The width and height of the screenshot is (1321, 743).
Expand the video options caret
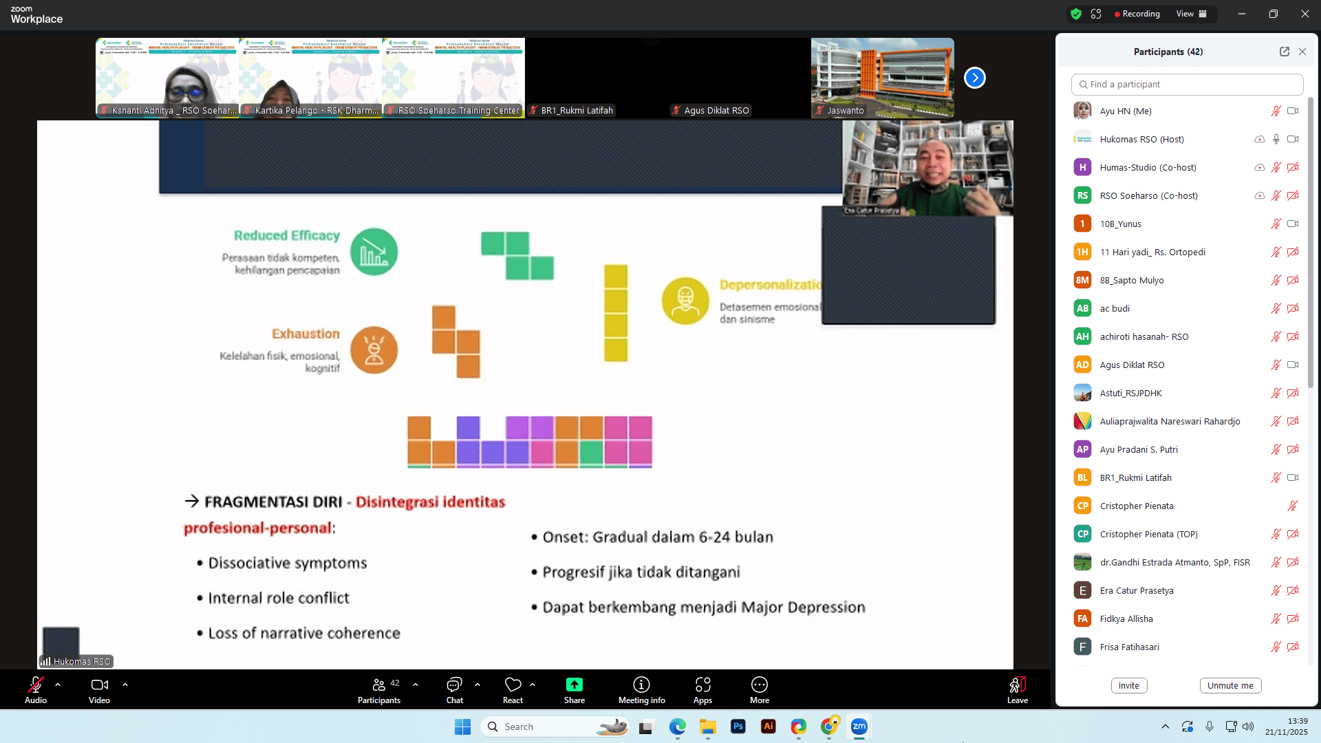point(125,685)
